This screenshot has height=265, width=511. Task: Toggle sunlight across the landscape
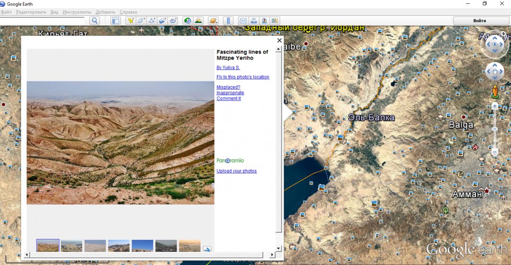tap(198, 20)
